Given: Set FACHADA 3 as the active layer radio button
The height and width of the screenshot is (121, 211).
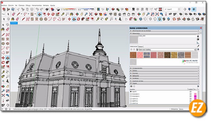Looking at the screenshot, I should coord(131,94).
